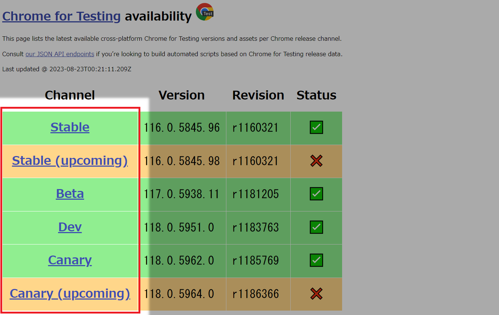Click the green checkmark in Stable row
Image resolution: width=499 pixels, height=315 pixels.
click(316, 127)
